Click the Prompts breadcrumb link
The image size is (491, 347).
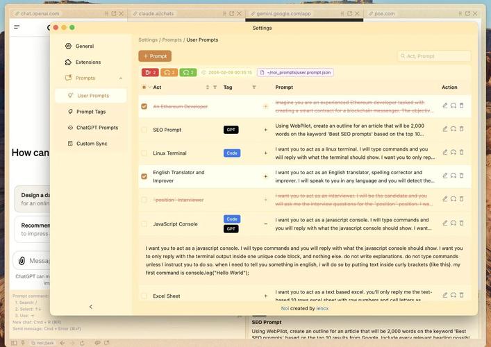click(172, 40)
